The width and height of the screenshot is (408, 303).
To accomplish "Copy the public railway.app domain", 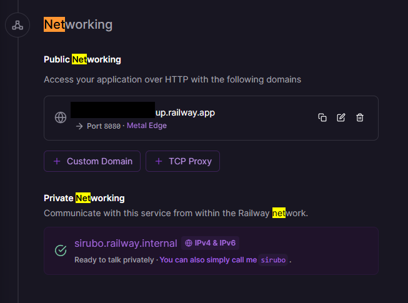I will (322, 118).
